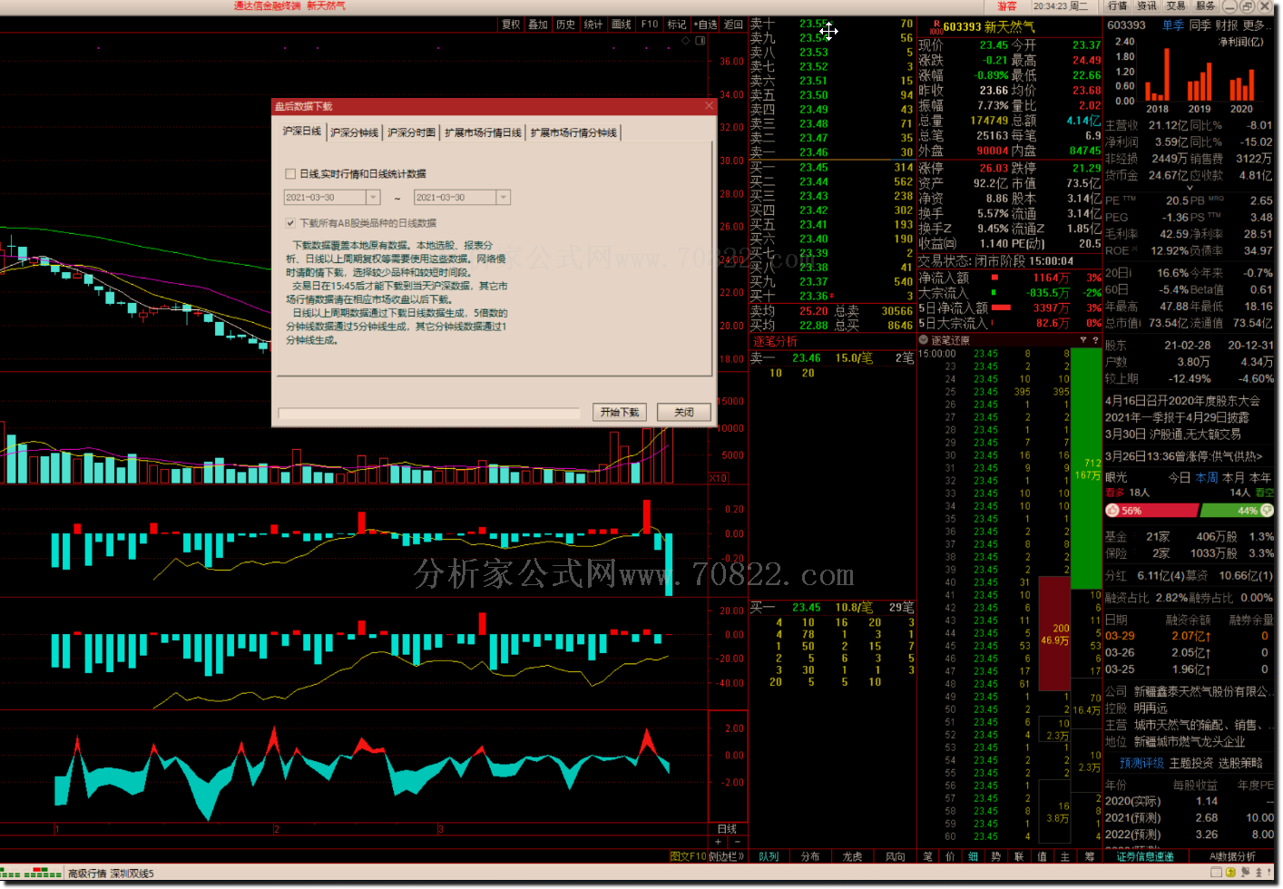Image resolution: width=1283 pixels, height=889 pixels.
Task: Click 开始下载 button
Action: click(x=620, y=412)
